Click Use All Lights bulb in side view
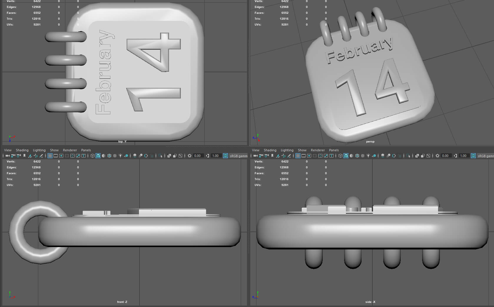 (368, 156)
